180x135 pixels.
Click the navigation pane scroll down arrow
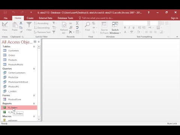click(39, 119)
